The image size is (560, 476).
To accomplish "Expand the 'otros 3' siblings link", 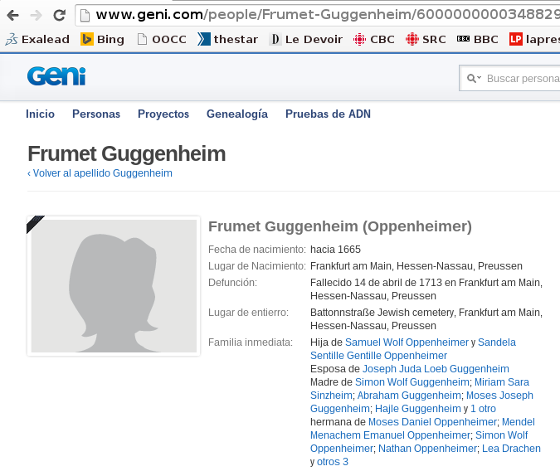I will click(333, 462).
